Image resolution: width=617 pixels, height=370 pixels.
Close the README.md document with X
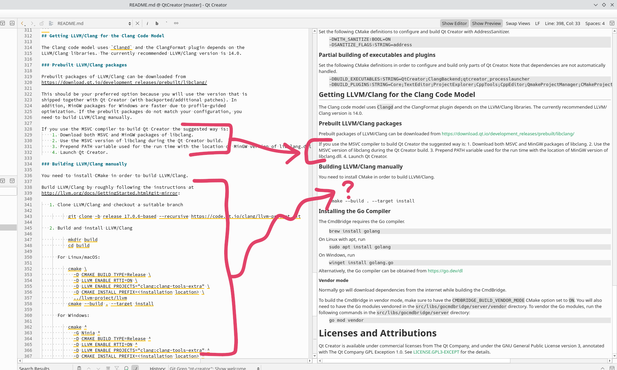[137, 23]
